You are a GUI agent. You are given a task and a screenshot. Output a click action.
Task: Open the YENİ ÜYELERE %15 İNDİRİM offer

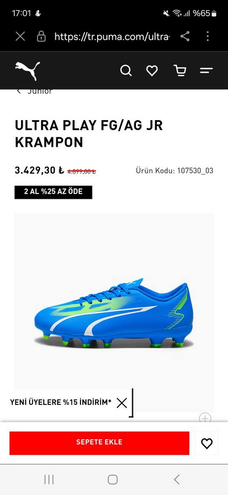(61, 402)
